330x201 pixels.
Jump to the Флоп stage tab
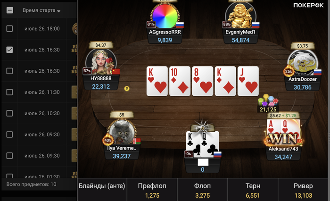pyautogui.click(x=202, y=190)
